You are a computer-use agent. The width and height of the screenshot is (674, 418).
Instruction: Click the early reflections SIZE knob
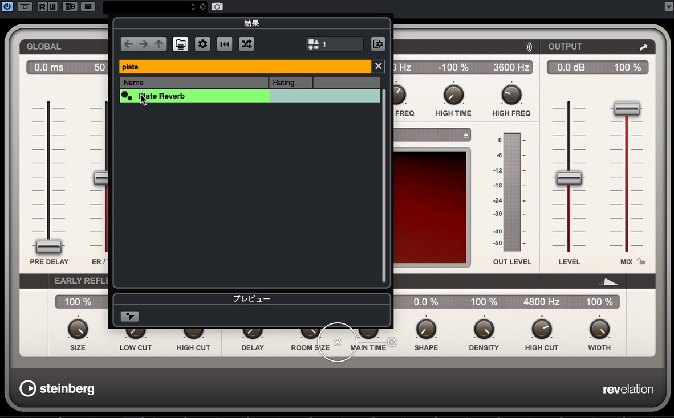tap(78, 329)
